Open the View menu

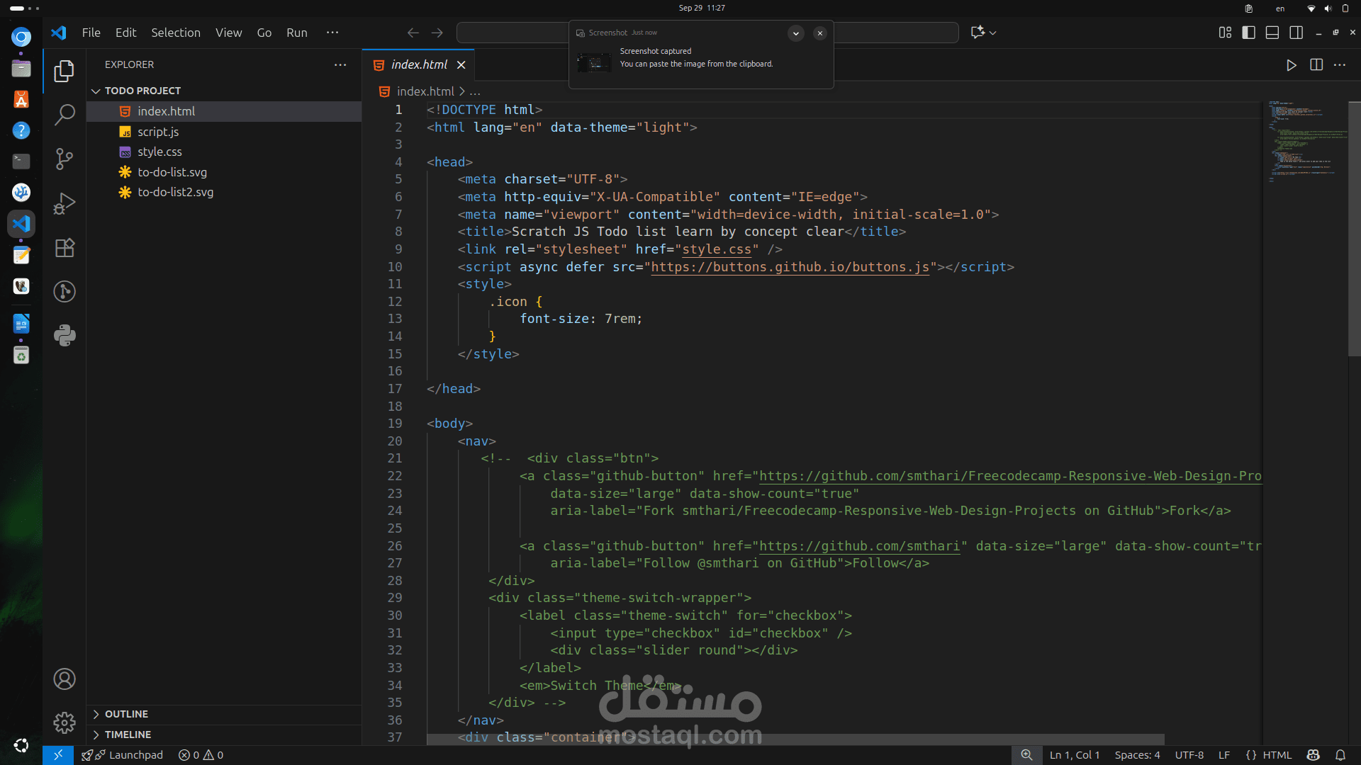click(x=228, y=33)
